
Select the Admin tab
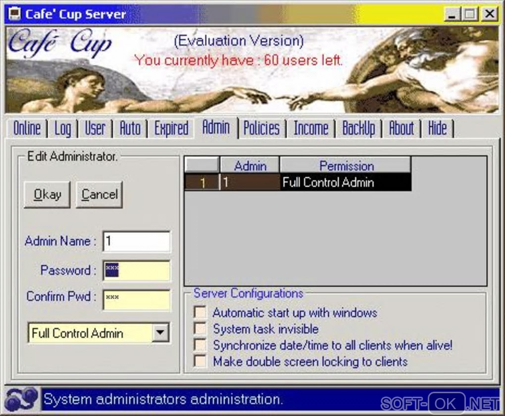[x=216, y=127]
